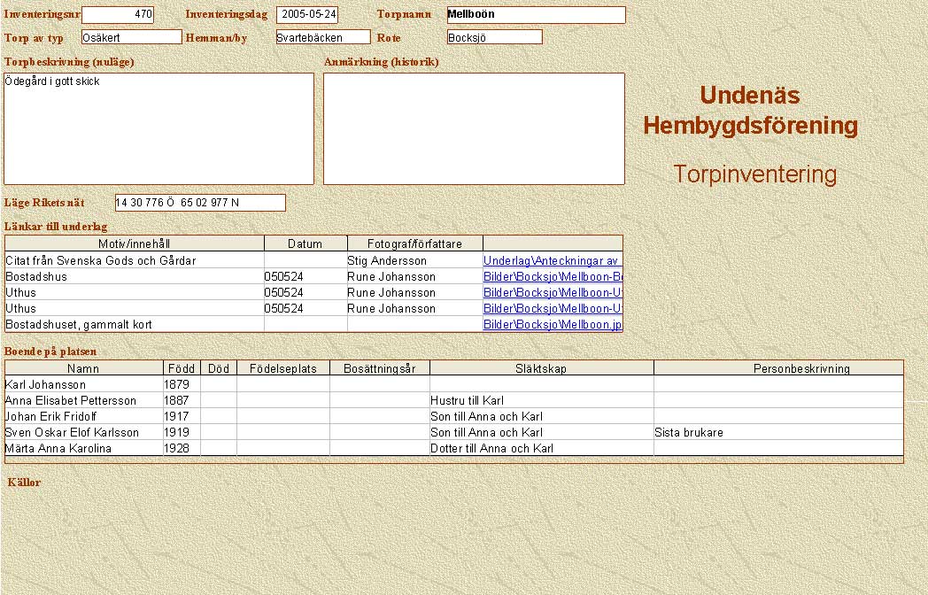The height and width of the screenshot is (595, 928).
Task: Click the Inventeringsnr field showing 470
Action: pyautogui.click(x=118, y=15)
